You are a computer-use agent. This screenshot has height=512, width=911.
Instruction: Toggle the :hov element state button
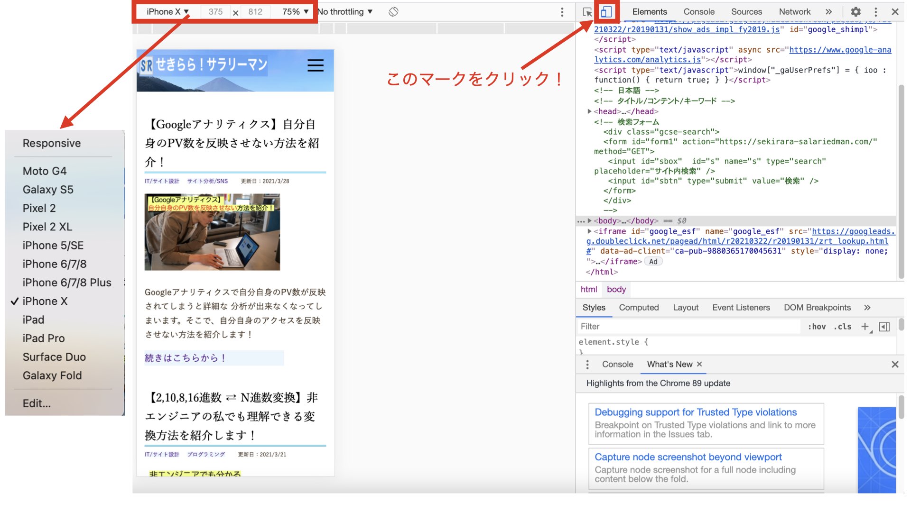[817, 327]
